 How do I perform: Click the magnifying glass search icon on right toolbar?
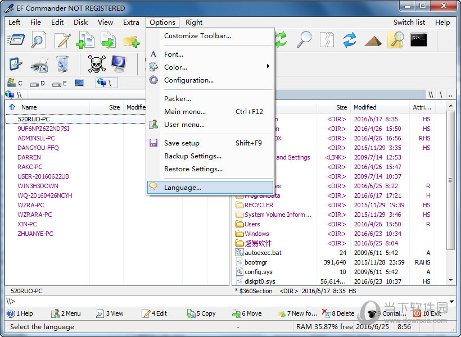304,40
